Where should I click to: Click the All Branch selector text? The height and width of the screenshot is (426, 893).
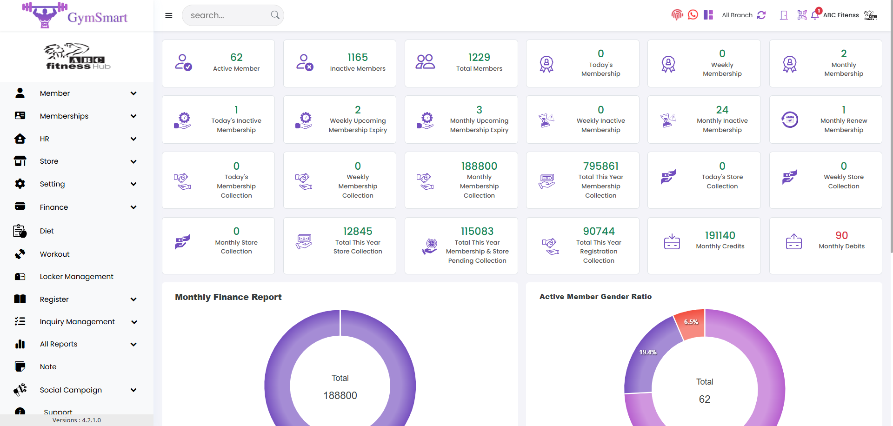tap(737, 15)
